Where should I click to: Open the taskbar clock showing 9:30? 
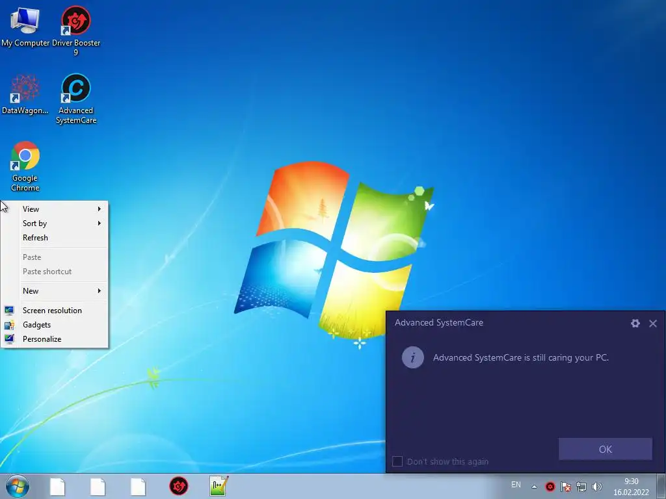631,487
